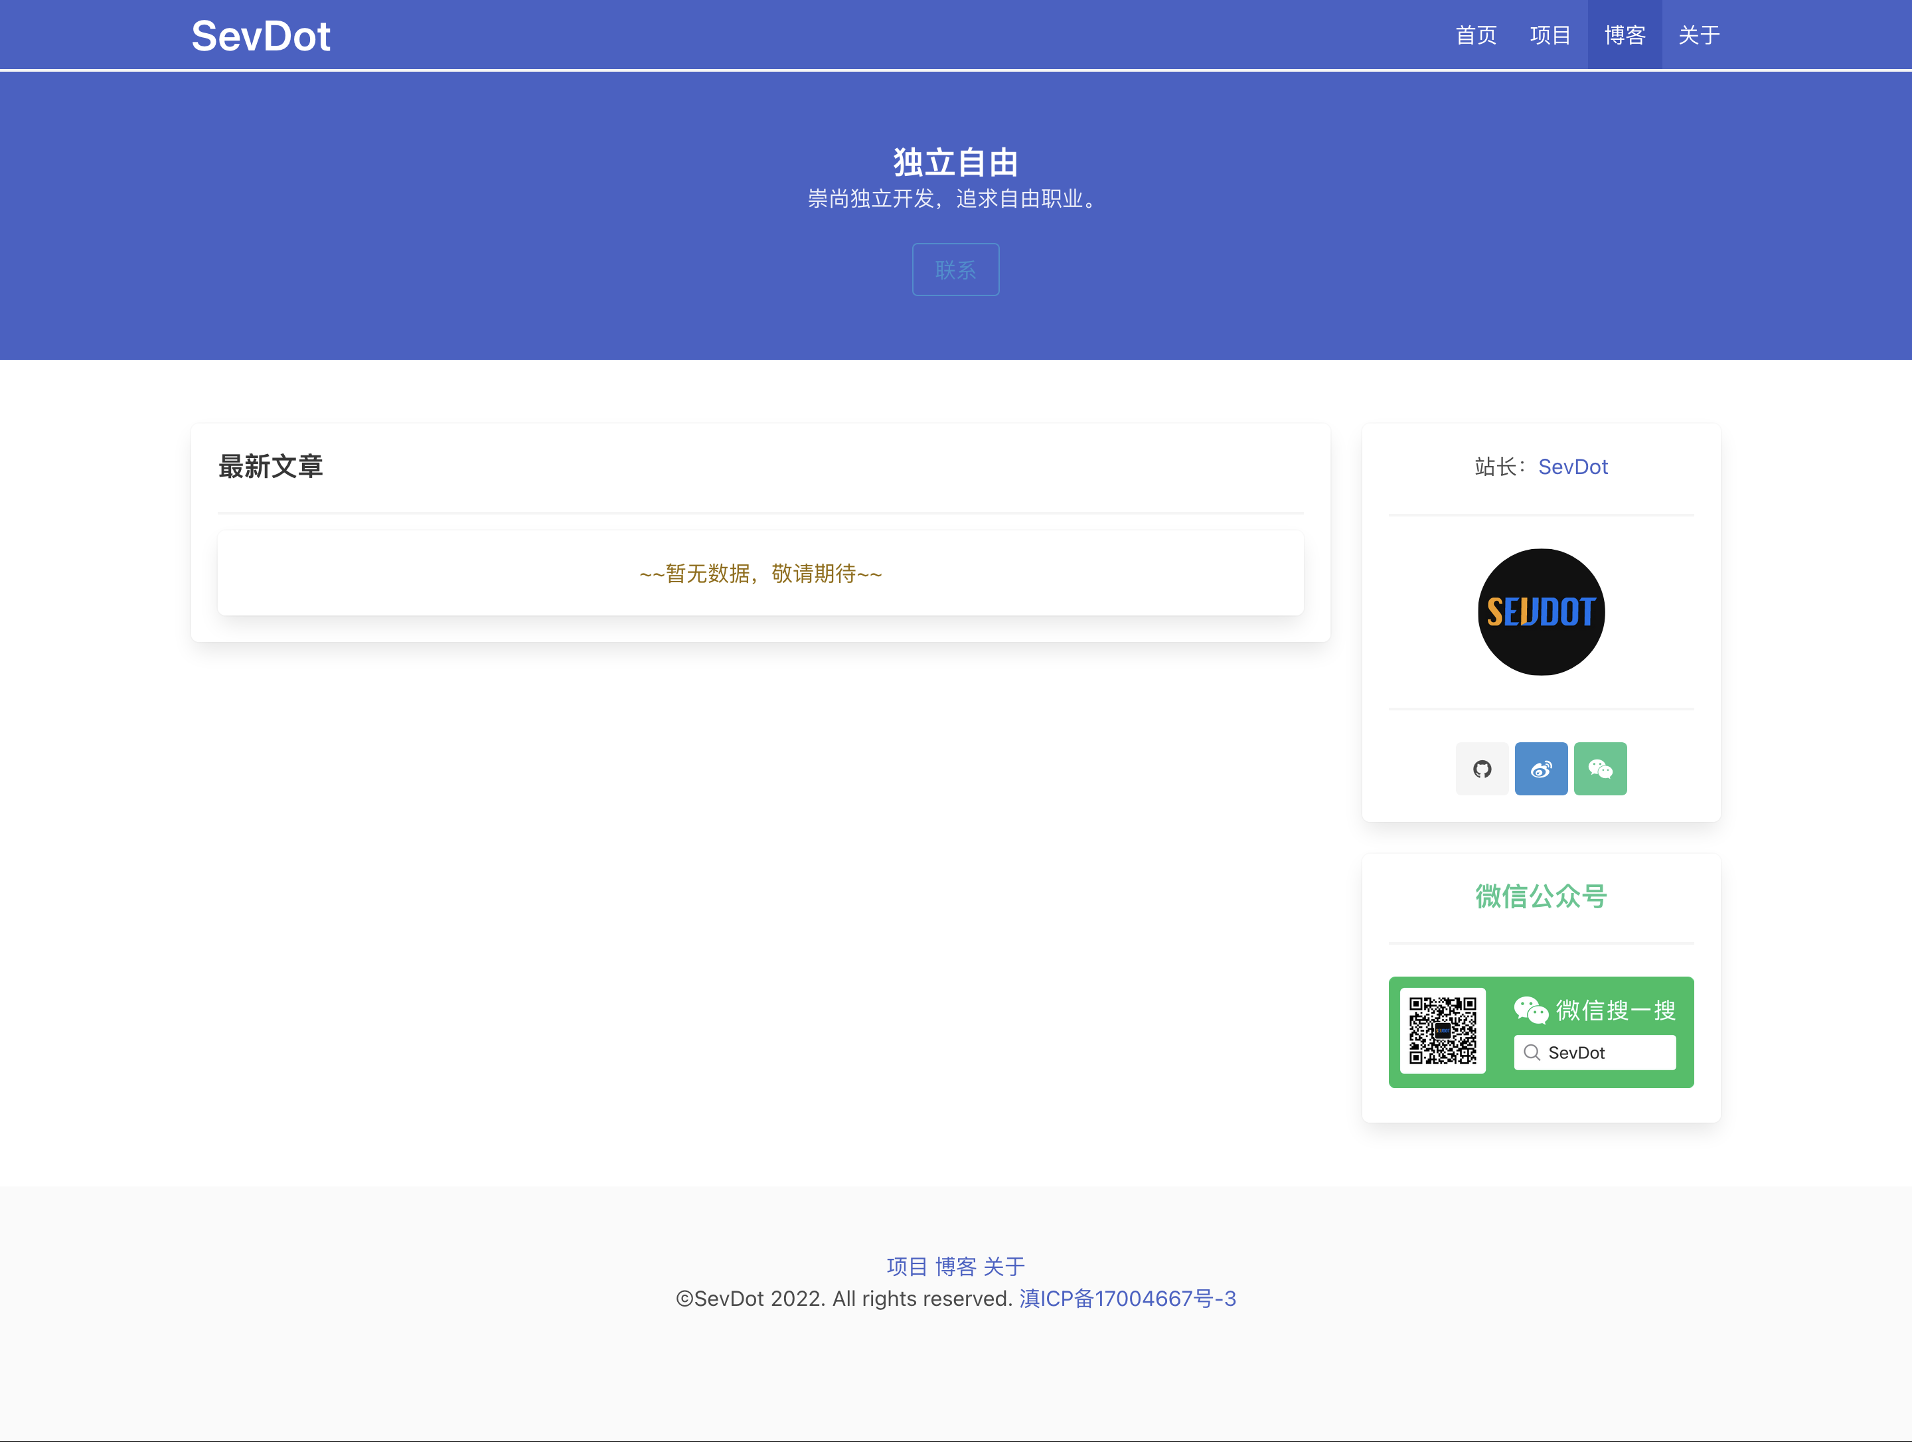Click the 暂无数据 empty notice card
The width and height of the screenshot is (1912, 1442).
point(759,573)
